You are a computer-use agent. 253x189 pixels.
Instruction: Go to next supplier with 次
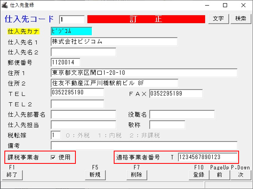coord(241,175)
